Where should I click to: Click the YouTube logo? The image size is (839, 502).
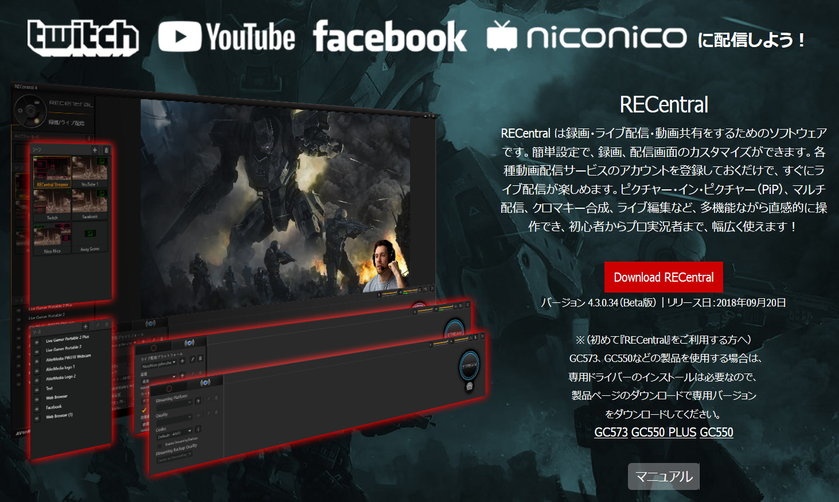tap(227, 37)
